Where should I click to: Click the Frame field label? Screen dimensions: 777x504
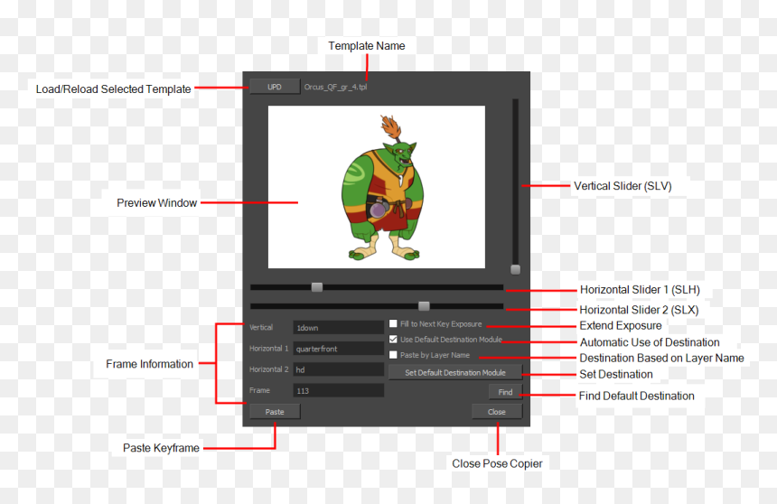tap(259, 390)
